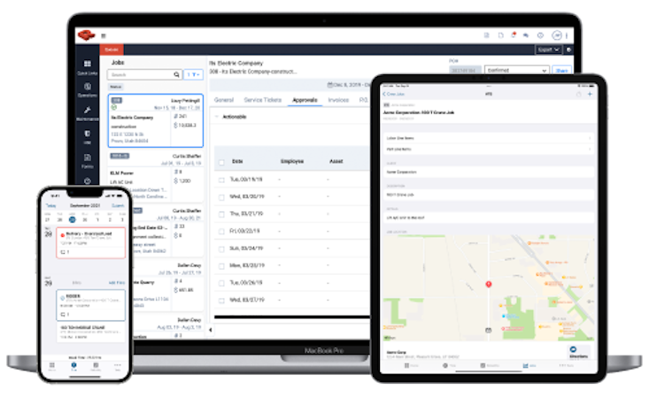Open the Confirmed status dropdown
Viewport: 649px width, 398px height.
(x=516, y=70)
